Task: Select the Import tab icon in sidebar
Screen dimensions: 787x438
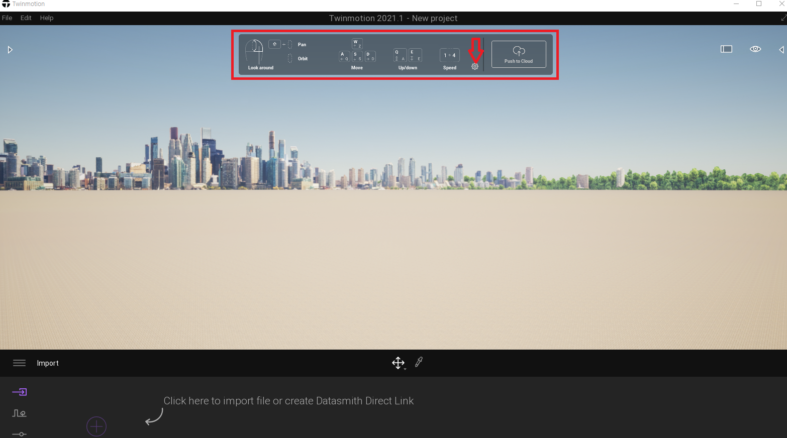Action: (20, 392)
